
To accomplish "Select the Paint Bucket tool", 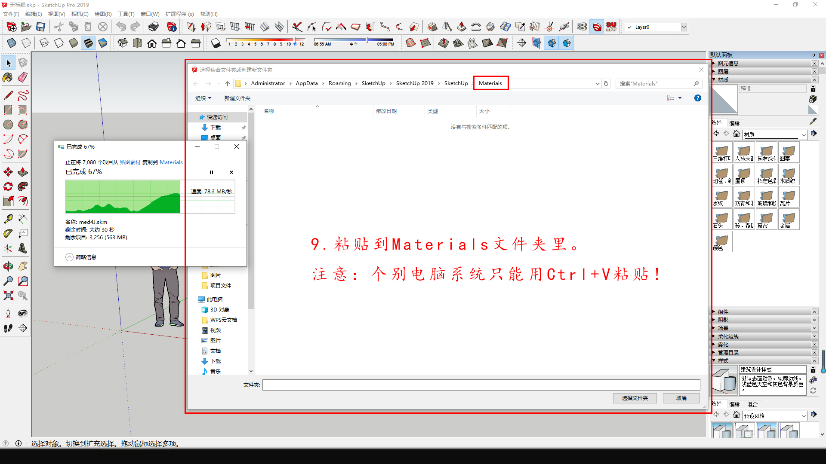I will 8,77.
